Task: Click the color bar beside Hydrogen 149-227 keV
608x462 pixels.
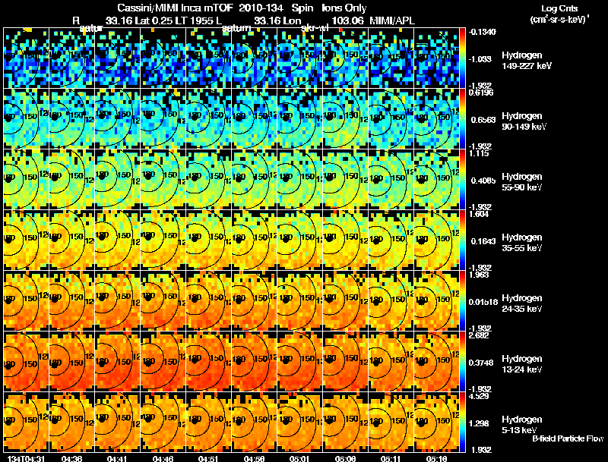Action: point(462,58)
